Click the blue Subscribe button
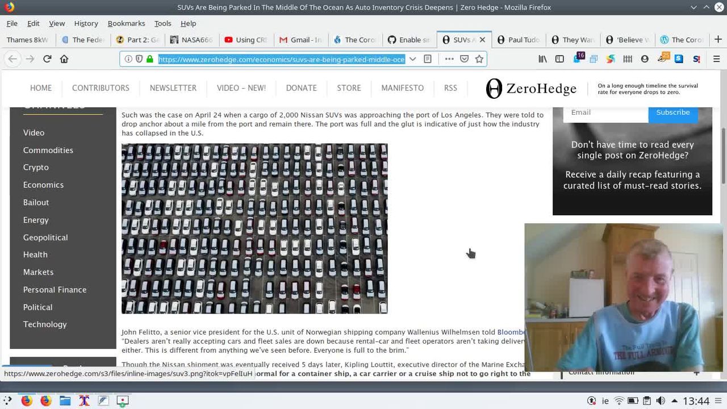 tap(672, 112)
